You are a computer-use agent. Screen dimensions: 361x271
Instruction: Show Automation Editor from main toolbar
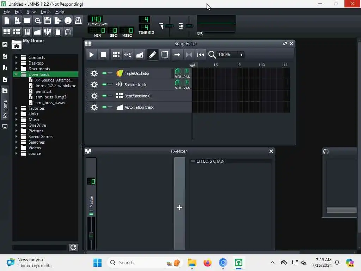[37, 32]
